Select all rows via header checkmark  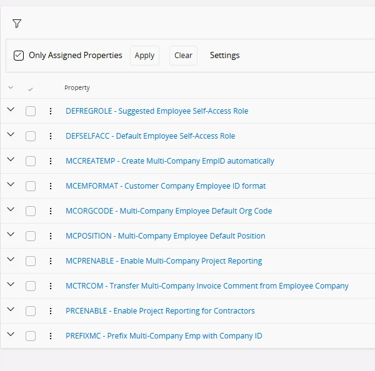coord(30,89)
